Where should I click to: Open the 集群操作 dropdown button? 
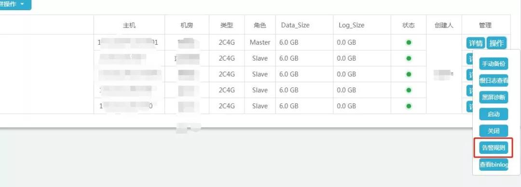(x=14, y=4)
